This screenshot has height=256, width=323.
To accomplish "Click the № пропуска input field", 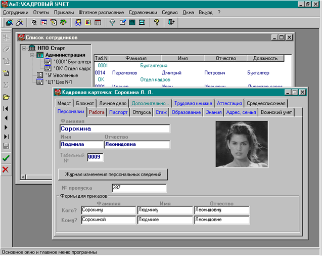I will coord(139,188).
